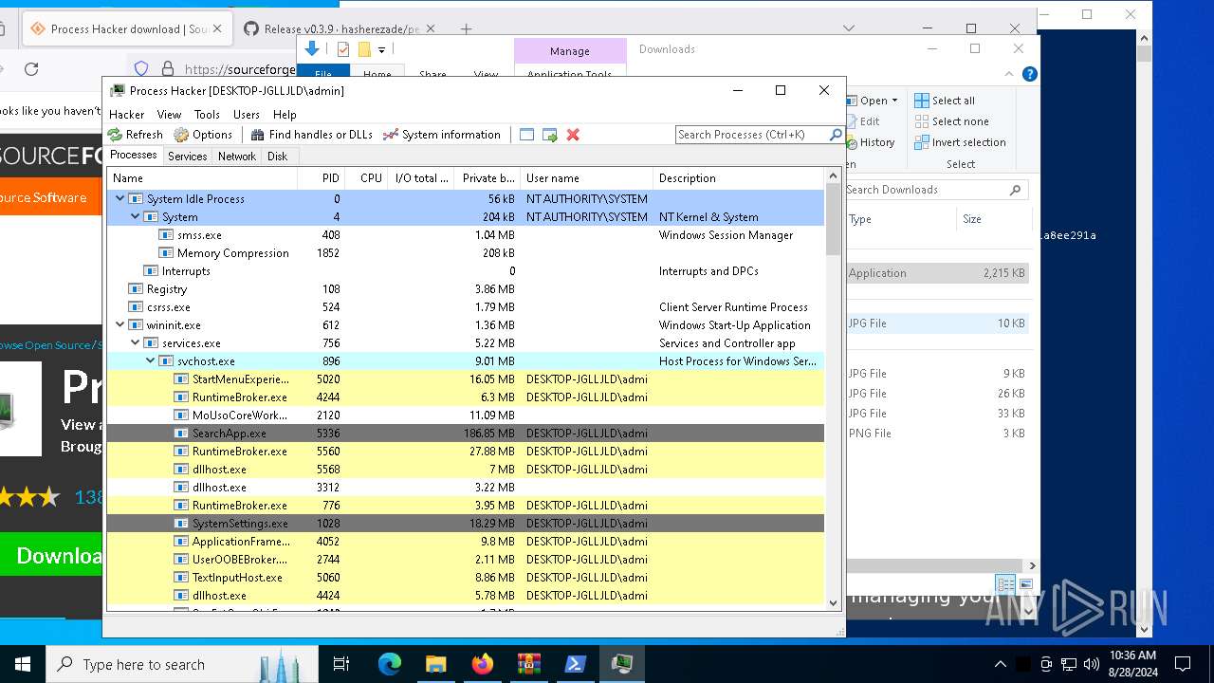Click Select all in Explorer ribbon
The width and height of the screenshot is (1214, 683).
click(x=945, y=101)
